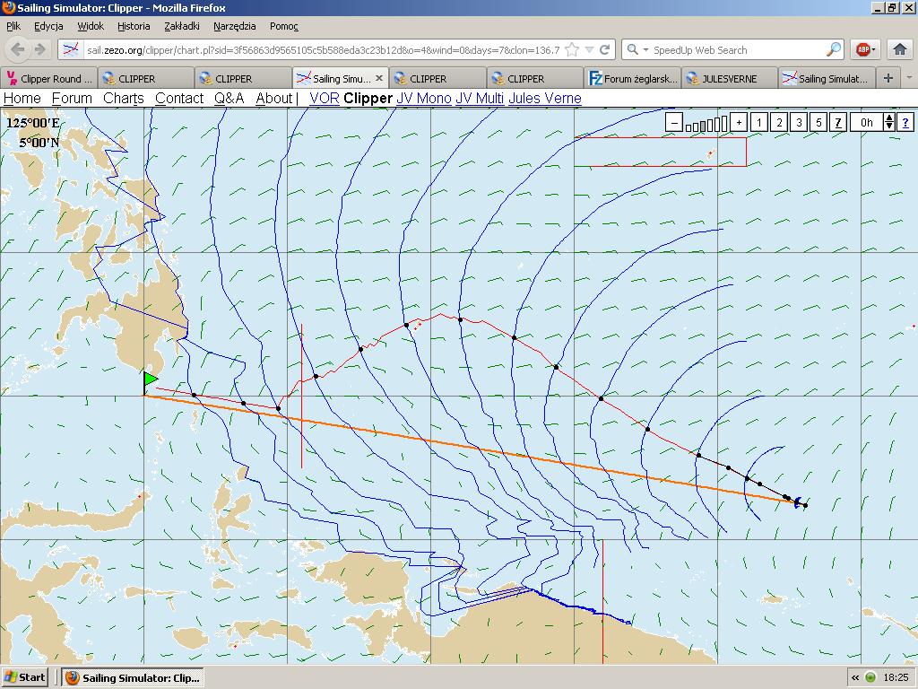918x689 pixels.
Task: Select the 3 day forecast option
Action: point(799,123)
